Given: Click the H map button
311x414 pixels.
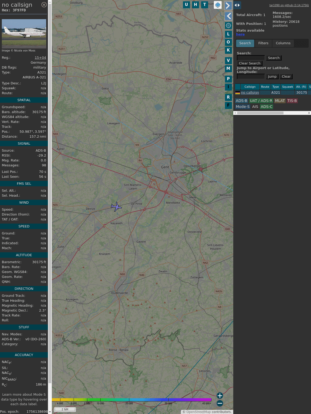Looking at the screenshot, I should 195,5.
